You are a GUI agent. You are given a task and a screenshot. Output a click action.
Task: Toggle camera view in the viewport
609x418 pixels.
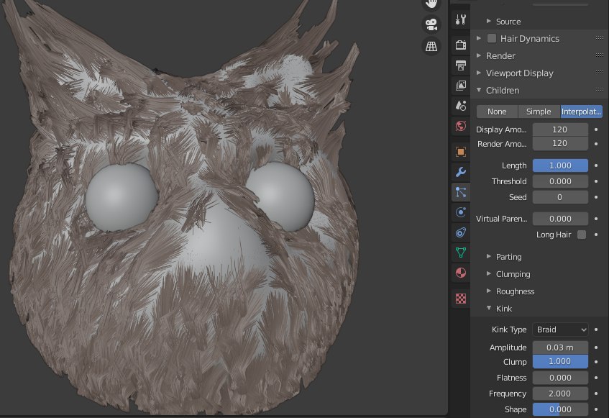(431, 24)
